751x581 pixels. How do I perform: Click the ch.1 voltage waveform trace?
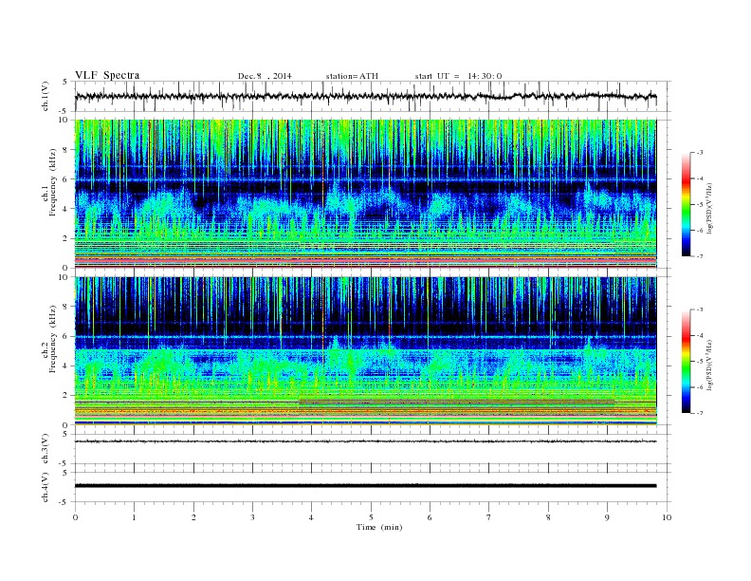click(x=365, y=96)
